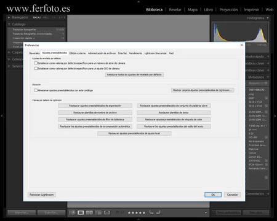Switch to loupe view icon
The width and height of the screenshot is (277, 221).
81,212
